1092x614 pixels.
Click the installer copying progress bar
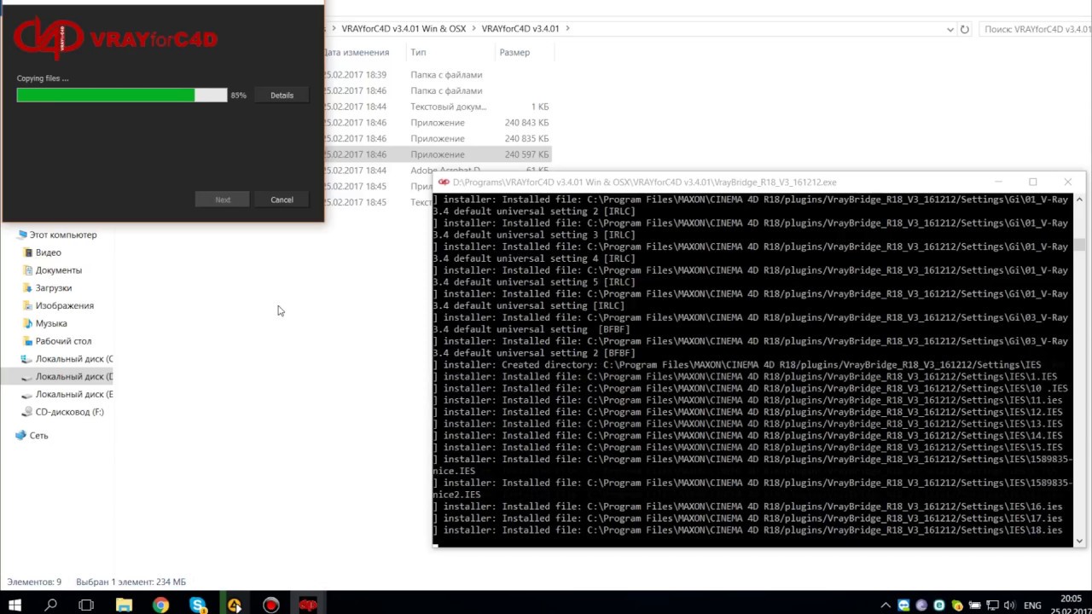(x=122, y=96)
